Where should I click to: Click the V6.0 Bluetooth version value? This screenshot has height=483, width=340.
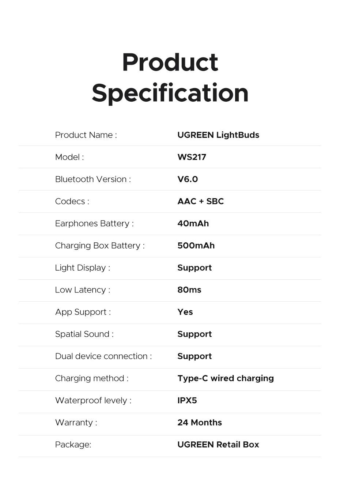pyautogui.click(x=187, y=179)
